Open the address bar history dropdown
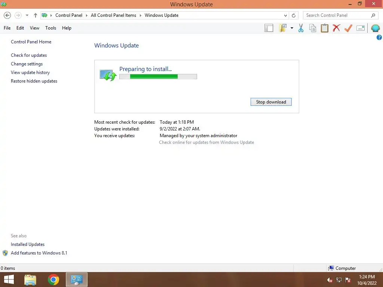The image size is (383, 287). 285,15
